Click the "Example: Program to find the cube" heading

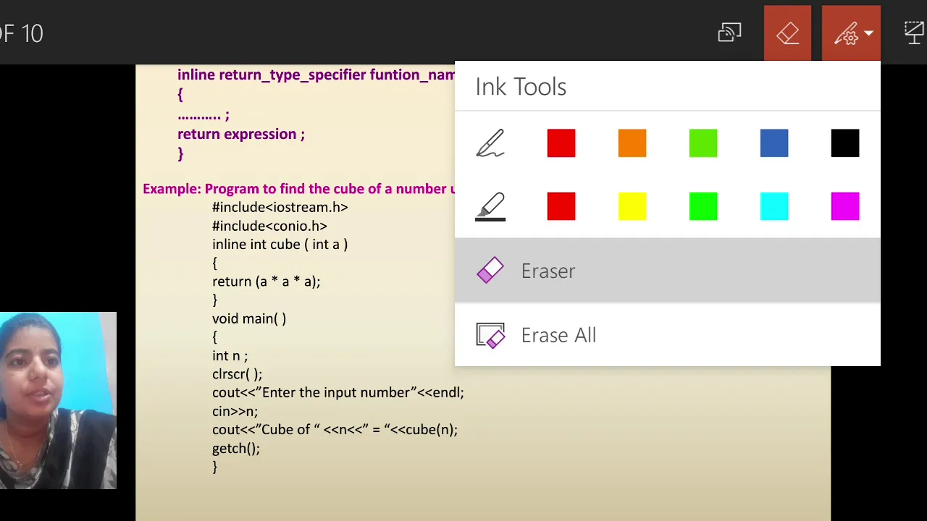[x=299, y=189]
